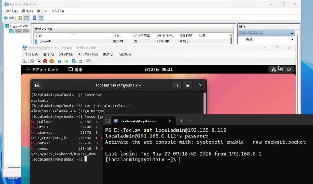Screen dimensions: 313x184
Task: Collapse the Actions pane server section arrow
Action: click(292, 33)
